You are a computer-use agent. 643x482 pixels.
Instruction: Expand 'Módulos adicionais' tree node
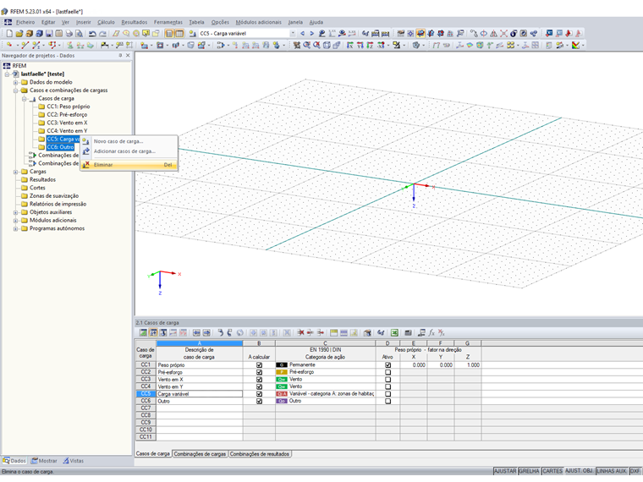[x=15, y=220]
